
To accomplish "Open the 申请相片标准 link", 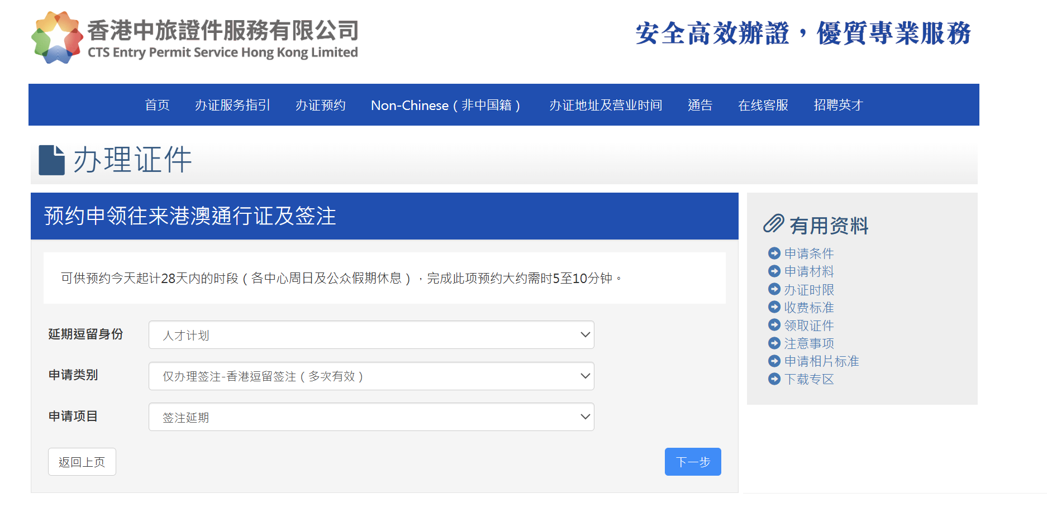I will tap(821, 361).
